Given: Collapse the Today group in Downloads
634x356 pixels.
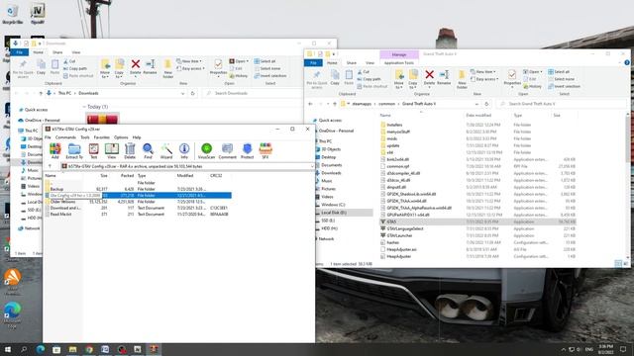Looking at the screenshot, I should tap(84, 107).
